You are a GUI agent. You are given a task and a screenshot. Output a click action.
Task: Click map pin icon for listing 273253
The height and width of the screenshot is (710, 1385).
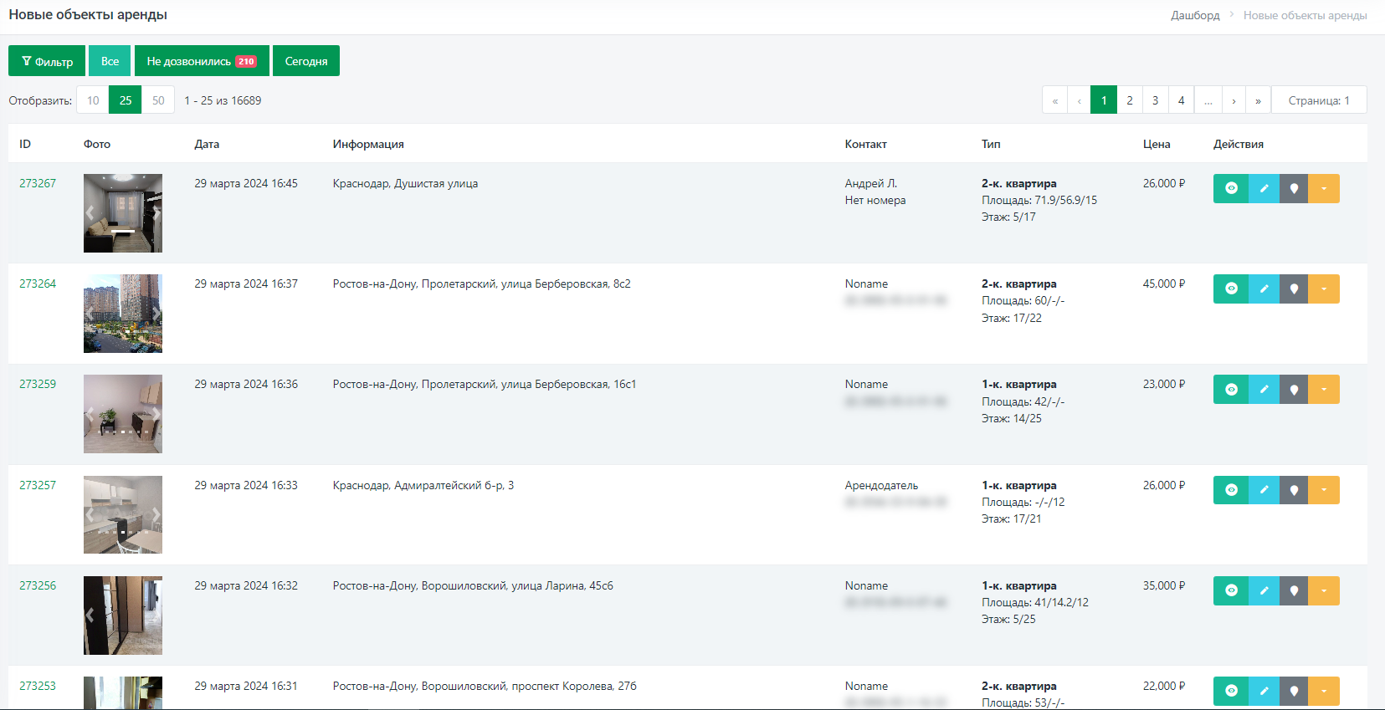pos(1294,691)
